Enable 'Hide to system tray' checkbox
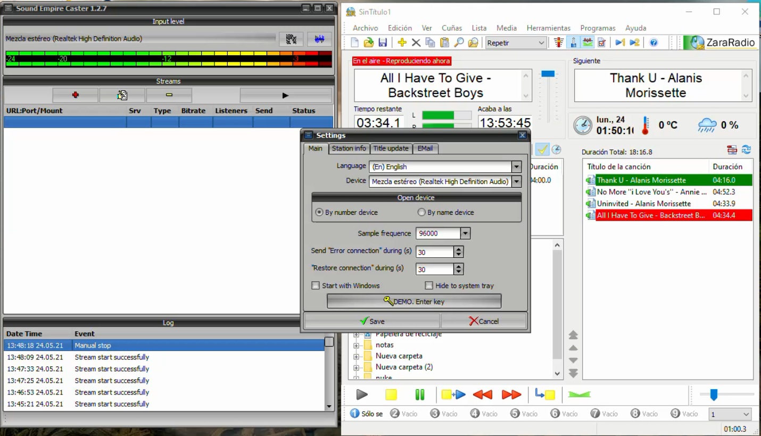The height and width of the screenshot is (436, 761). tap(429, 286)
